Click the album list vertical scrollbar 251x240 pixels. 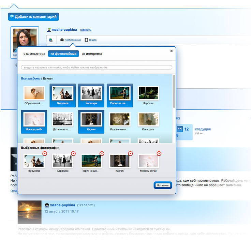(174, 92)
